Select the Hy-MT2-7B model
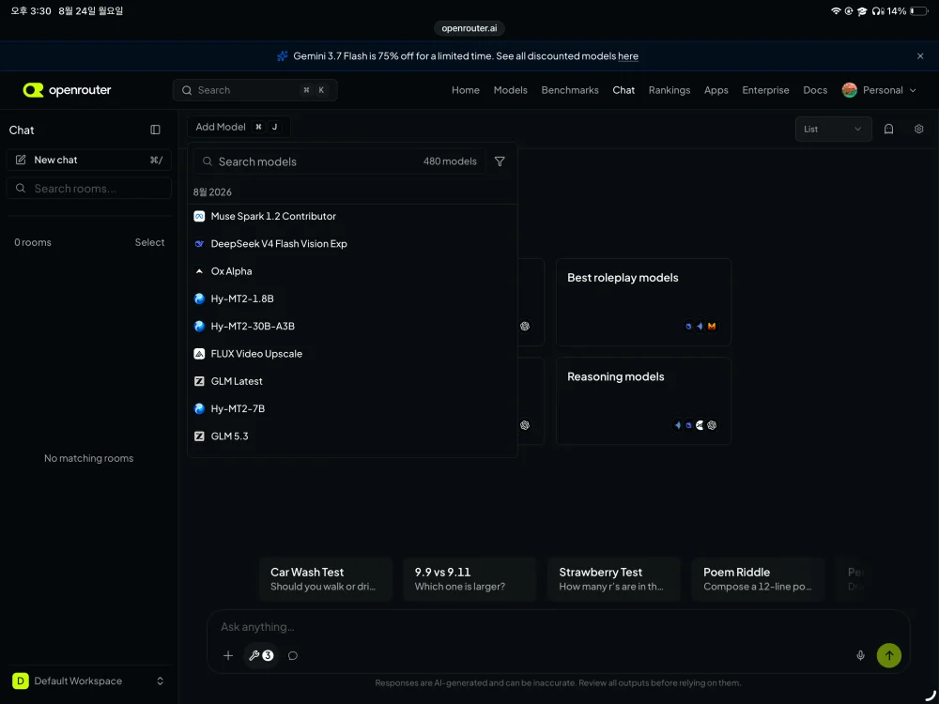Screen dimensions: 939x704 pyautogui.click(x=352, y=409)
